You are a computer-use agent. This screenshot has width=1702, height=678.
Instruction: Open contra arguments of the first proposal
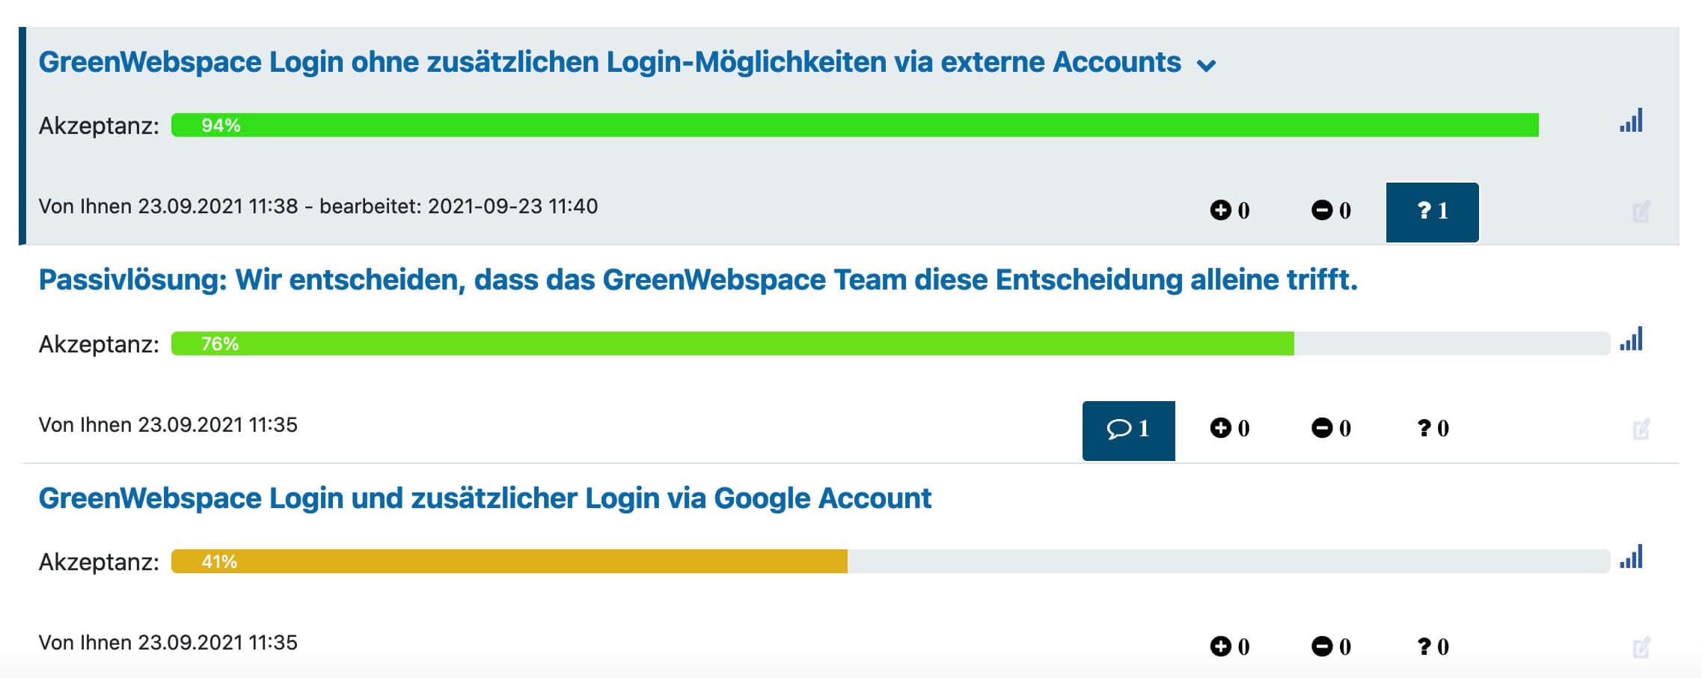[x=1331, y=211]
